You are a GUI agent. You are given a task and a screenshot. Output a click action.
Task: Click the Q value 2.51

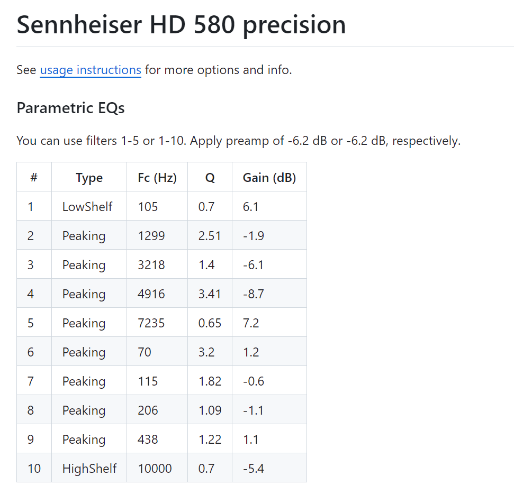click(210, 235)
